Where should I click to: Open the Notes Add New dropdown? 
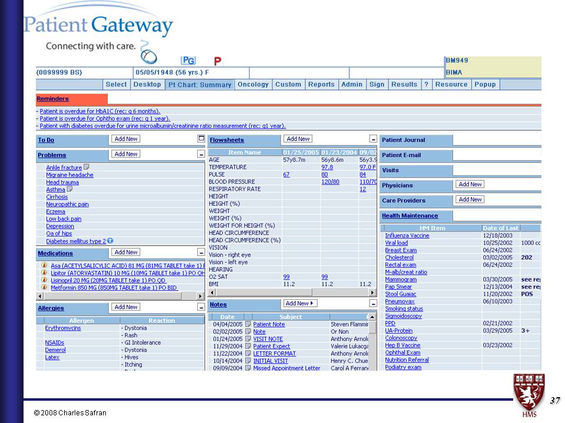300,303
